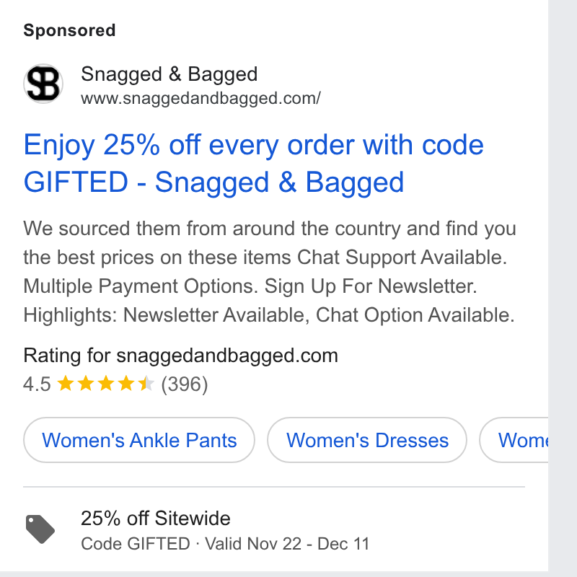Click the Sponsored label
Viewport: 577px width, 577px height.
pos(69,30)
